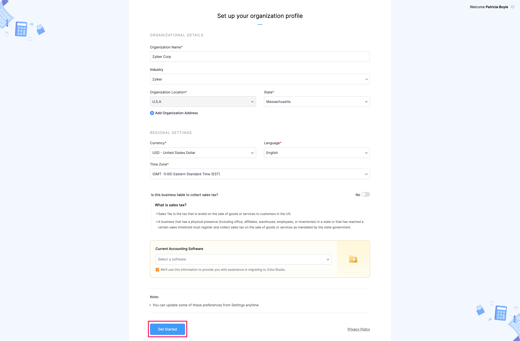
Task: Click the yellow migration illustration thumbnail
Action: tap(353, 259)
